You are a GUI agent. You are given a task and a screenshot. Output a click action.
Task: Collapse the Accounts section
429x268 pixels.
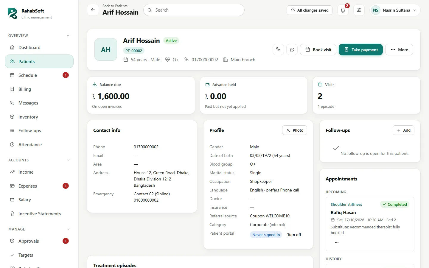(68, 160)
